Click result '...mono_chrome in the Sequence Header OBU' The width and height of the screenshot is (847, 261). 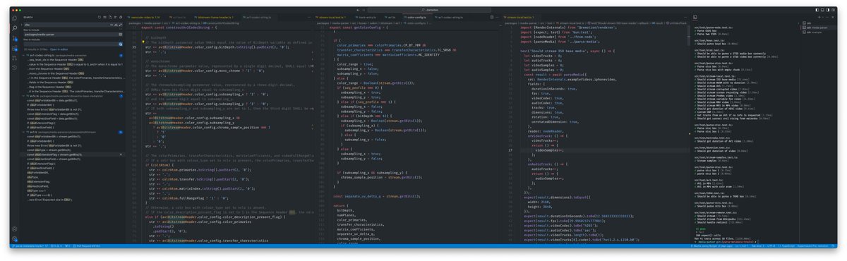coord(56,73)
